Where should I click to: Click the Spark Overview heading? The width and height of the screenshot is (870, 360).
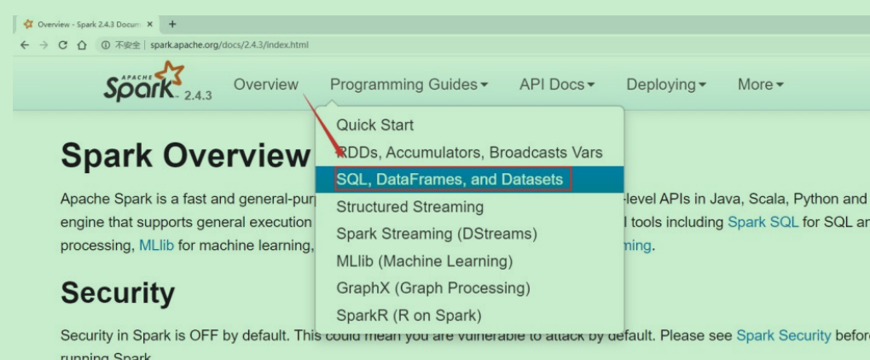(185, 155)
